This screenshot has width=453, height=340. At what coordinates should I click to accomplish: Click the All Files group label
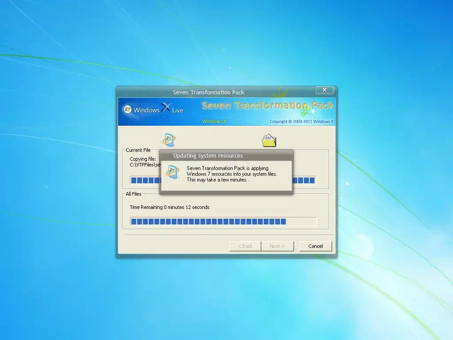coord(134,194)
